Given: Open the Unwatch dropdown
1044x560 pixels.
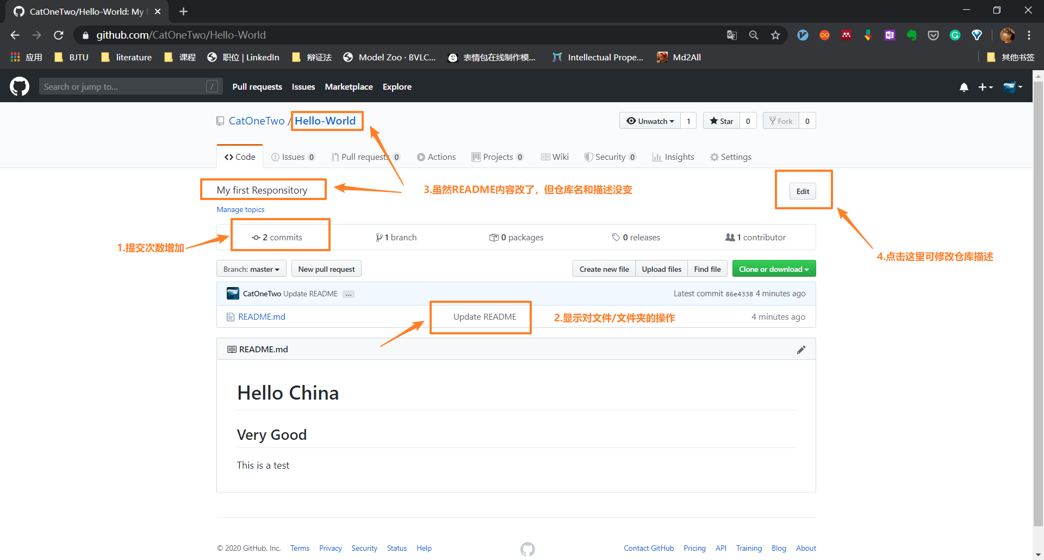Looking at the screenshot, I should [x=650, y=121].
